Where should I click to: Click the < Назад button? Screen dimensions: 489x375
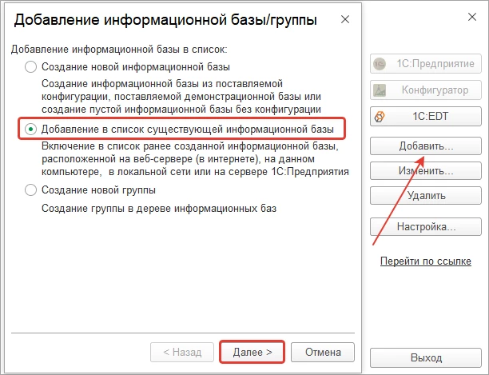tap(182, 353)
